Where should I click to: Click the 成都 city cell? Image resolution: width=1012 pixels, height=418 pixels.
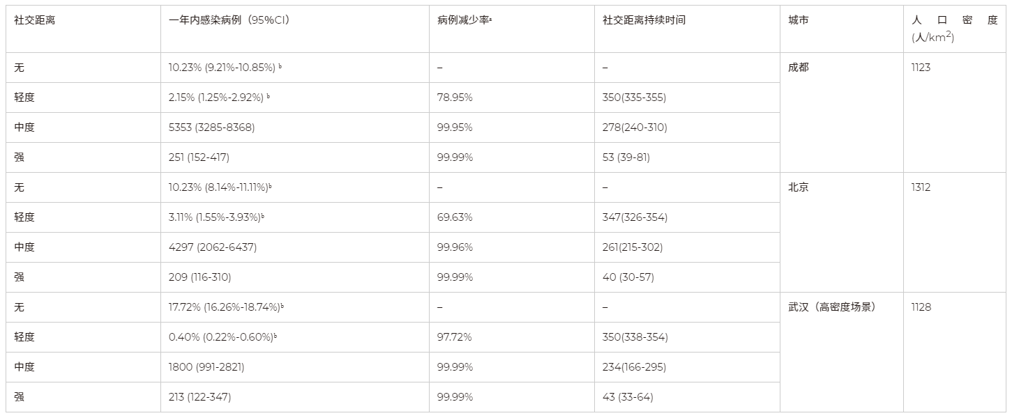click(x=799, y=68)
